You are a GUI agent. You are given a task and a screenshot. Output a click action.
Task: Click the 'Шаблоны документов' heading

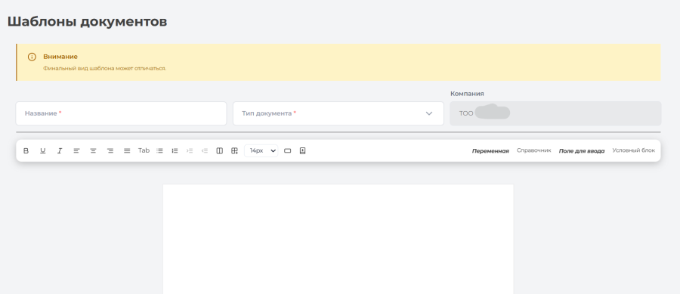point(87,21)
